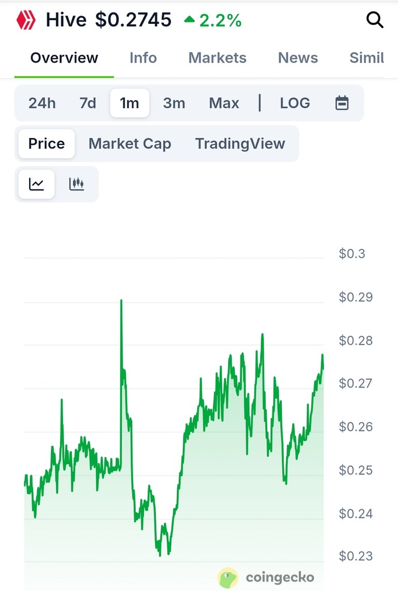398x591 pixels.
Task: Click the $0.25 axis label
Action: point(356,470)
